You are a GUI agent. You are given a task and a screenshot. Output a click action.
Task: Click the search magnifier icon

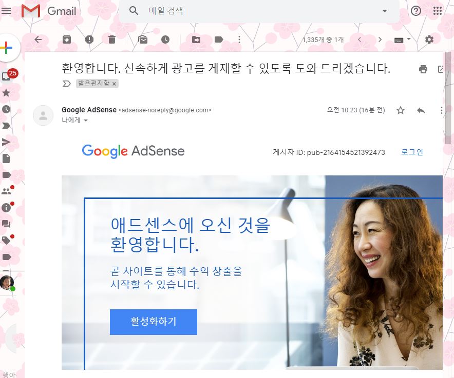click(134, 11)
